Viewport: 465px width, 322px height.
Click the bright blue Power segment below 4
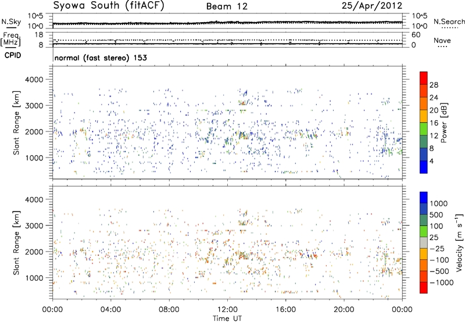pyautogui.click(x=424, y=167)
